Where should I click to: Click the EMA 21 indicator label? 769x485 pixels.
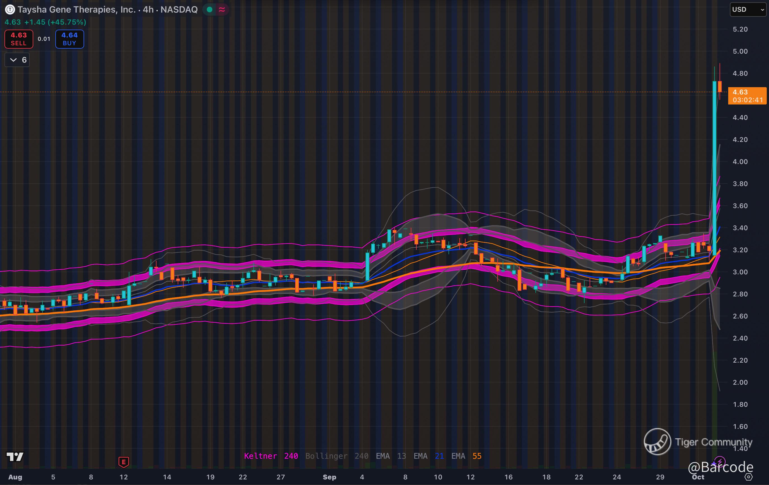429,456
